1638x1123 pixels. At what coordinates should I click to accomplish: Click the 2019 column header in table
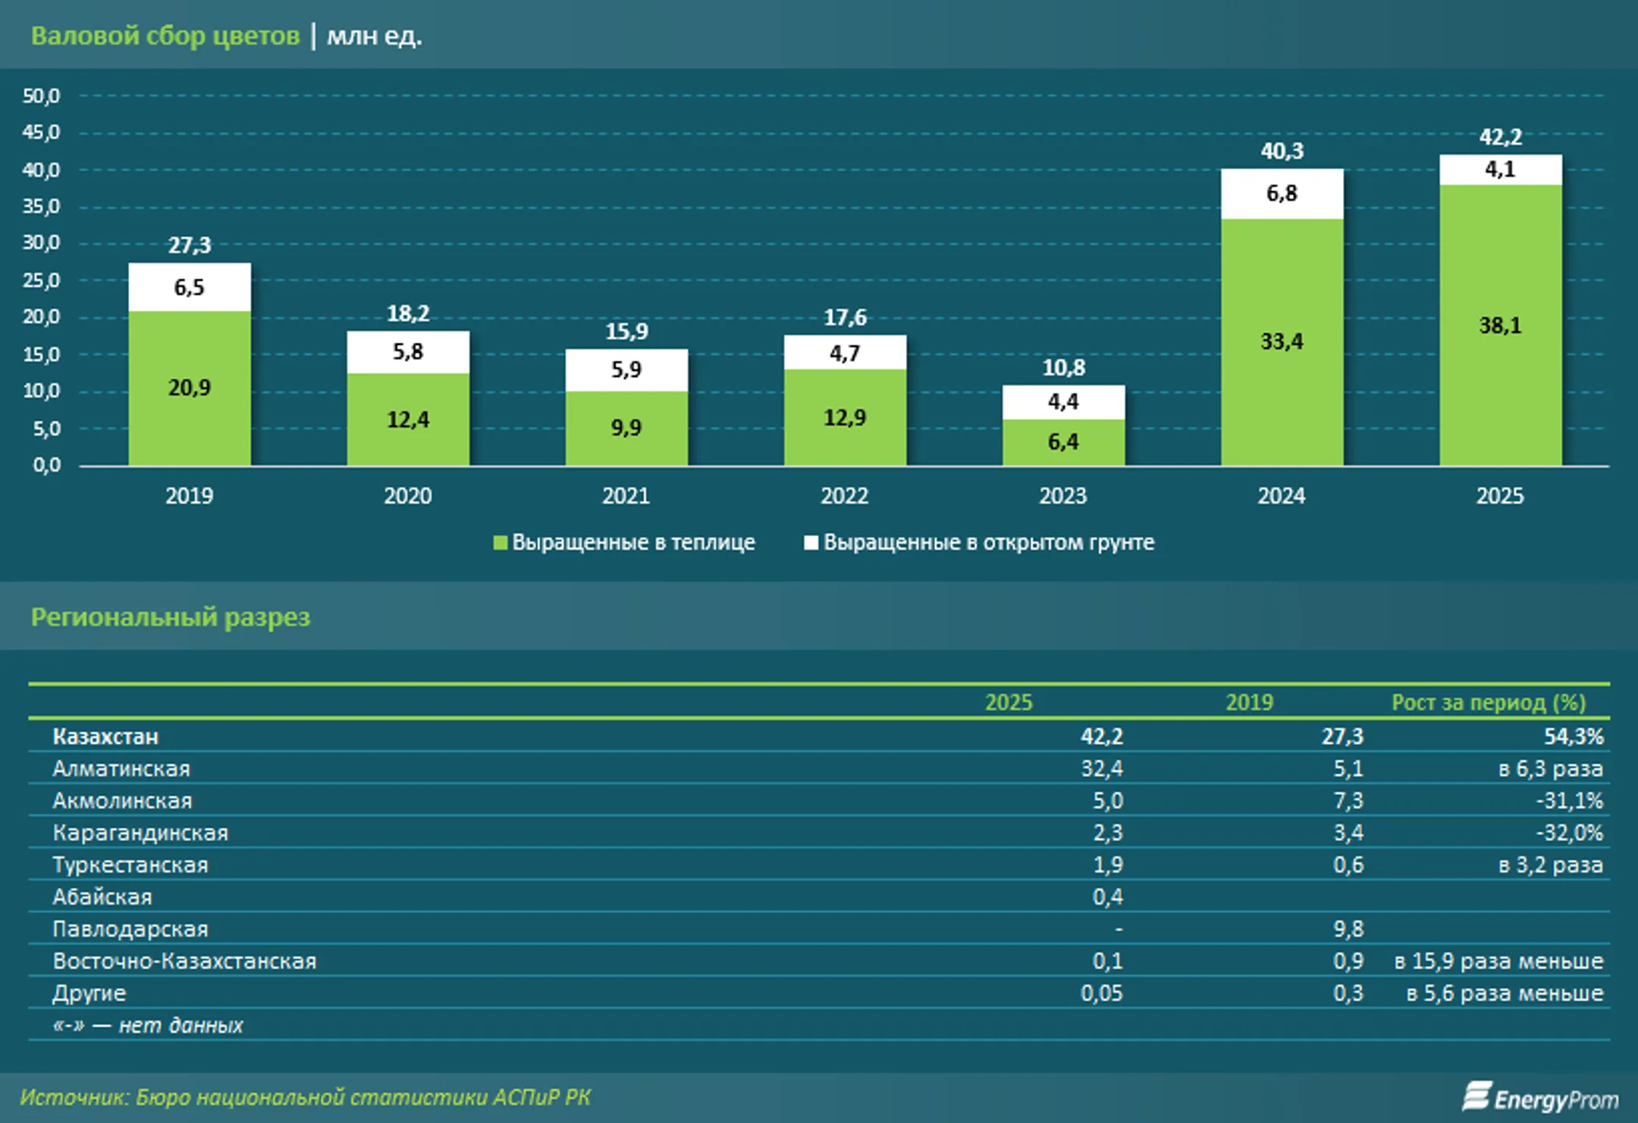1249,702
